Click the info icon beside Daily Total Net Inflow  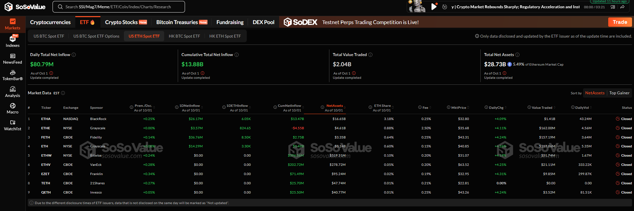tap(74, 55)
